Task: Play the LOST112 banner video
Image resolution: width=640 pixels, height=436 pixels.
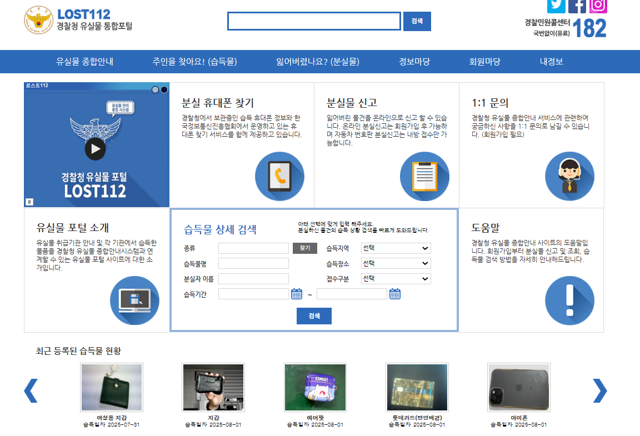Action: [95, 149]
